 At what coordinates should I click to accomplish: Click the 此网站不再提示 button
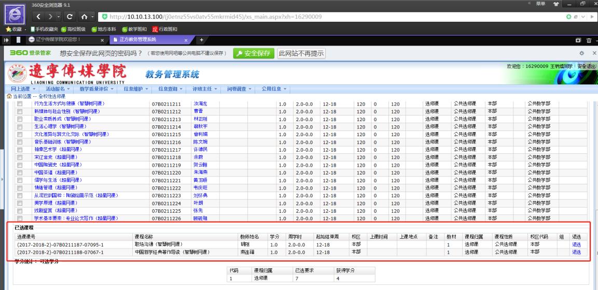[301, 53]
